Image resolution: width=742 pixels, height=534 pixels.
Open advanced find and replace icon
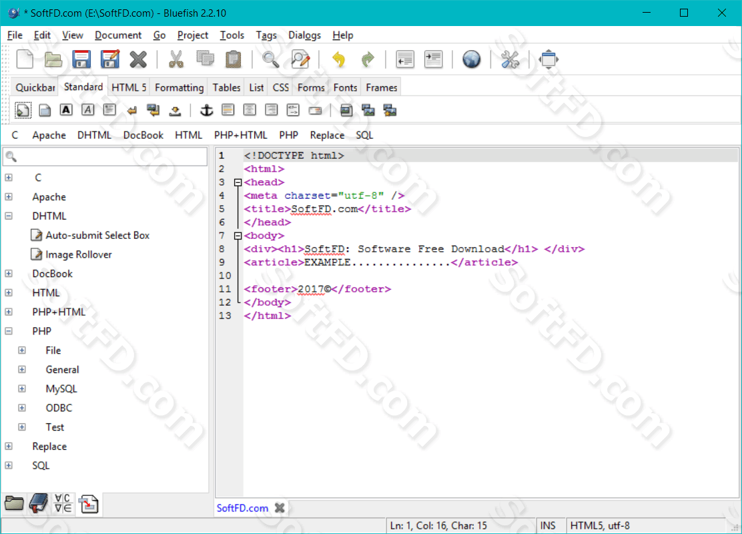click(300, 59)
